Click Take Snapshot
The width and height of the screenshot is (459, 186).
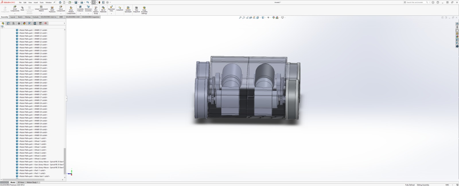click(x=137, y=9)
